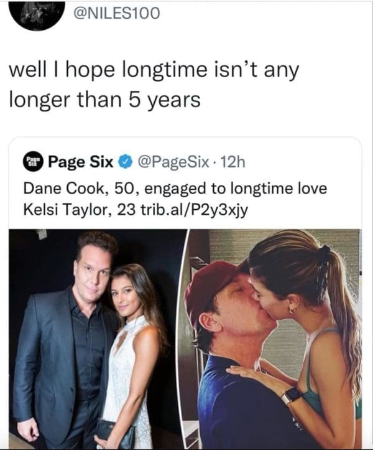The height and width of the screenshot is (450, 373).
Task: Open the @NILES100 handle
Action: [x=117, y=12]
